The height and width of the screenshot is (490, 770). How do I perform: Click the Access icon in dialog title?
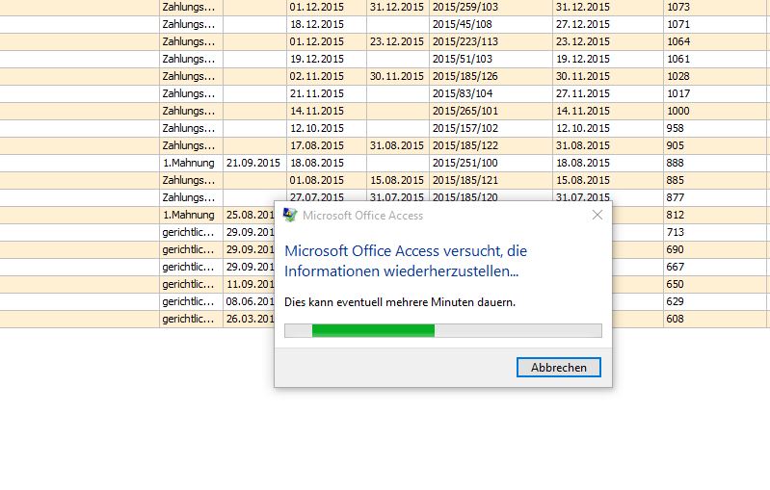coord(290,215)
